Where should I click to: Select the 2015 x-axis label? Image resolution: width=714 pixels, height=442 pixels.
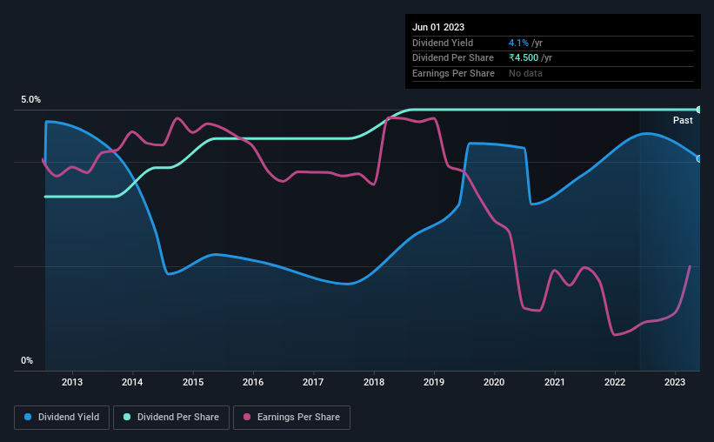coord(193,382)
